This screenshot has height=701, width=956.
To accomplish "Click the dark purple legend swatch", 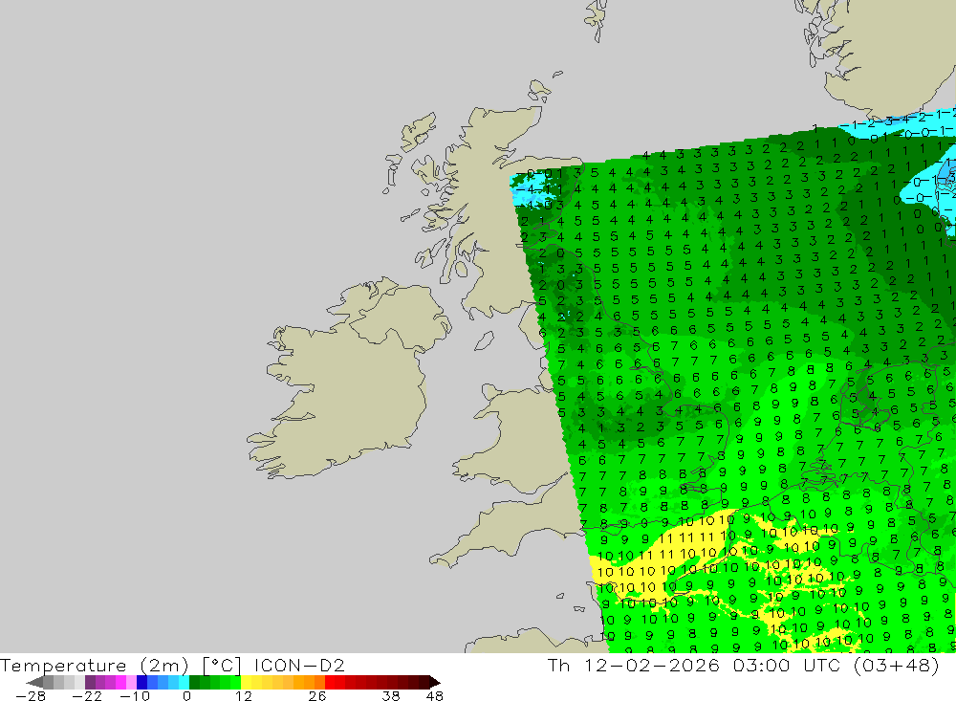I will click(x=90, y=682).
